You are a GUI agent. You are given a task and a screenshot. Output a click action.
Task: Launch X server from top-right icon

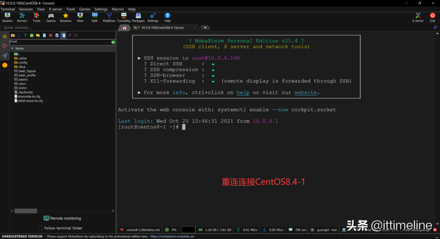(x=418, y=17)
